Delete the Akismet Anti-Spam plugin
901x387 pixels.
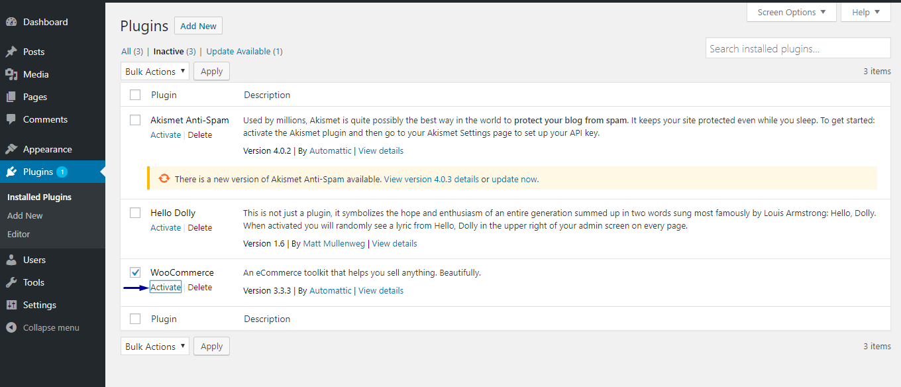pos(200,135)
